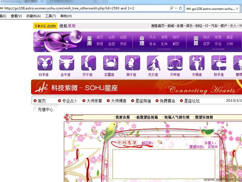Screen dimensions: 242x182
Task: Click the 充值中心 link
Action: click(45, 109)
